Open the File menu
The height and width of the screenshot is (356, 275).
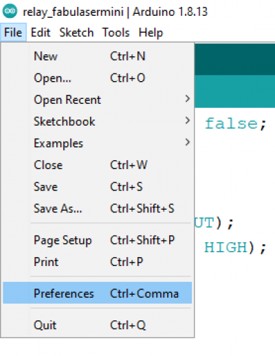pyautogui.click(x=13, y=32)
